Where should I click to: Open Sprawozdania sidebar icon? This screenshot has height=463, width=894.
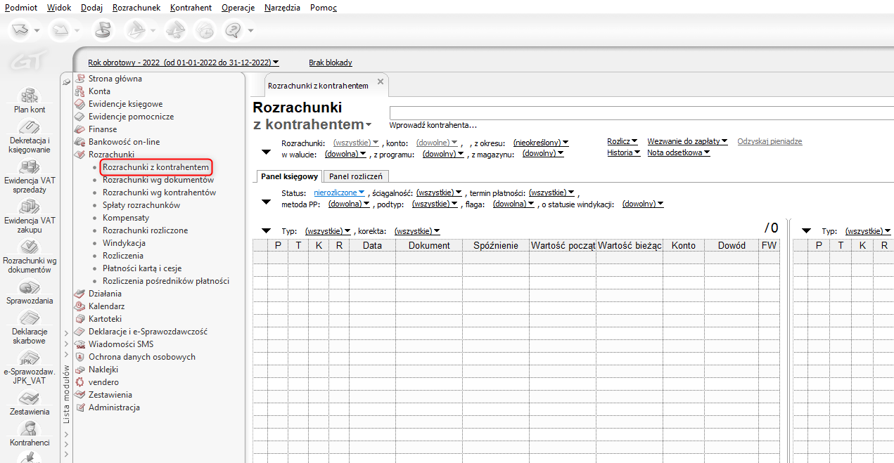pyautogui.click(x=30, y=288)
